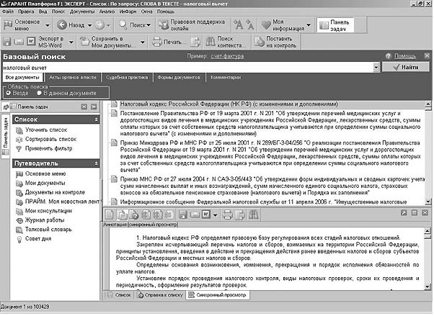Open Совет дня
The image size is (434, 316).
(38, 238)
